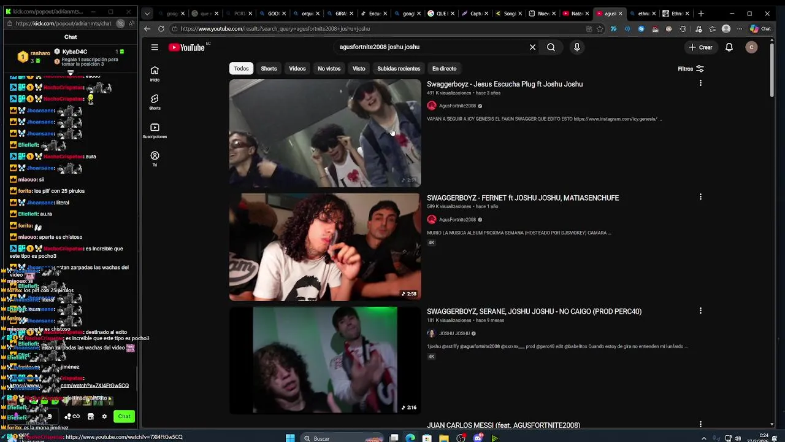Open Suscripciones in the sidebar
The width and height of the screenshot is (785, 442).
pos(155,130)
